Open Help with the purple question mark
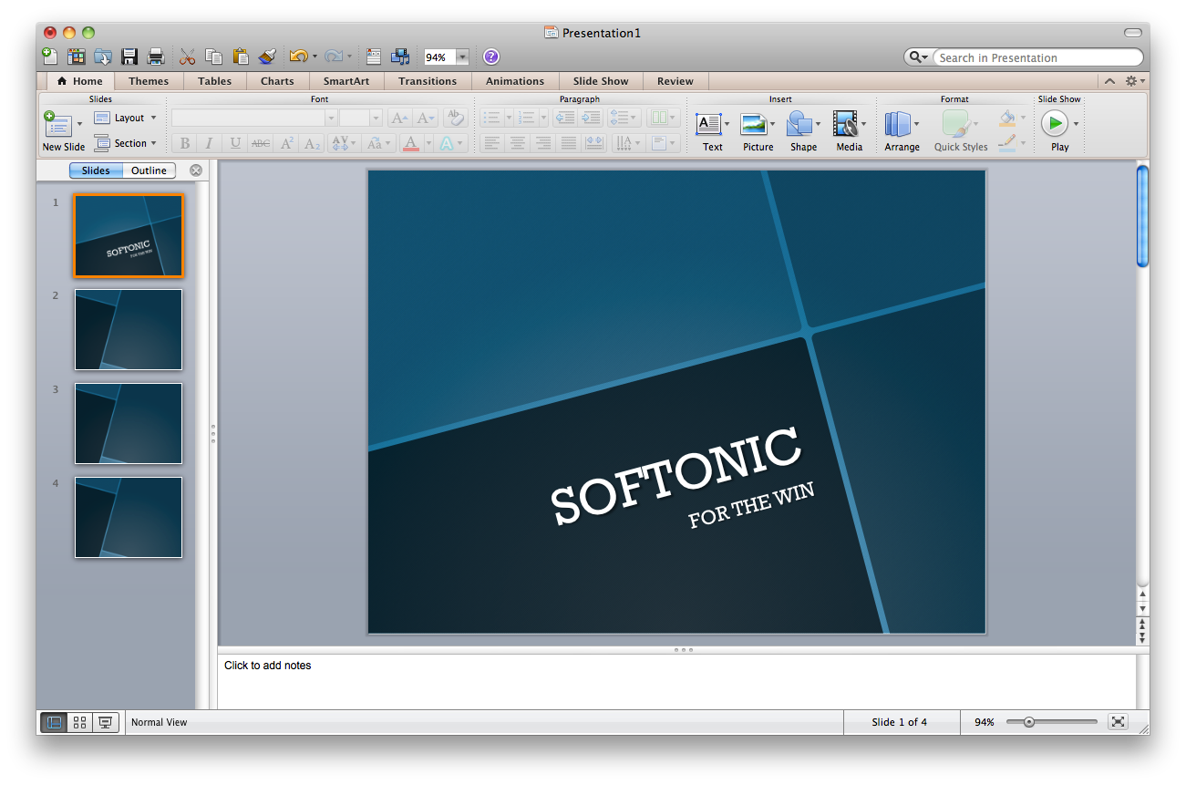 491,57
